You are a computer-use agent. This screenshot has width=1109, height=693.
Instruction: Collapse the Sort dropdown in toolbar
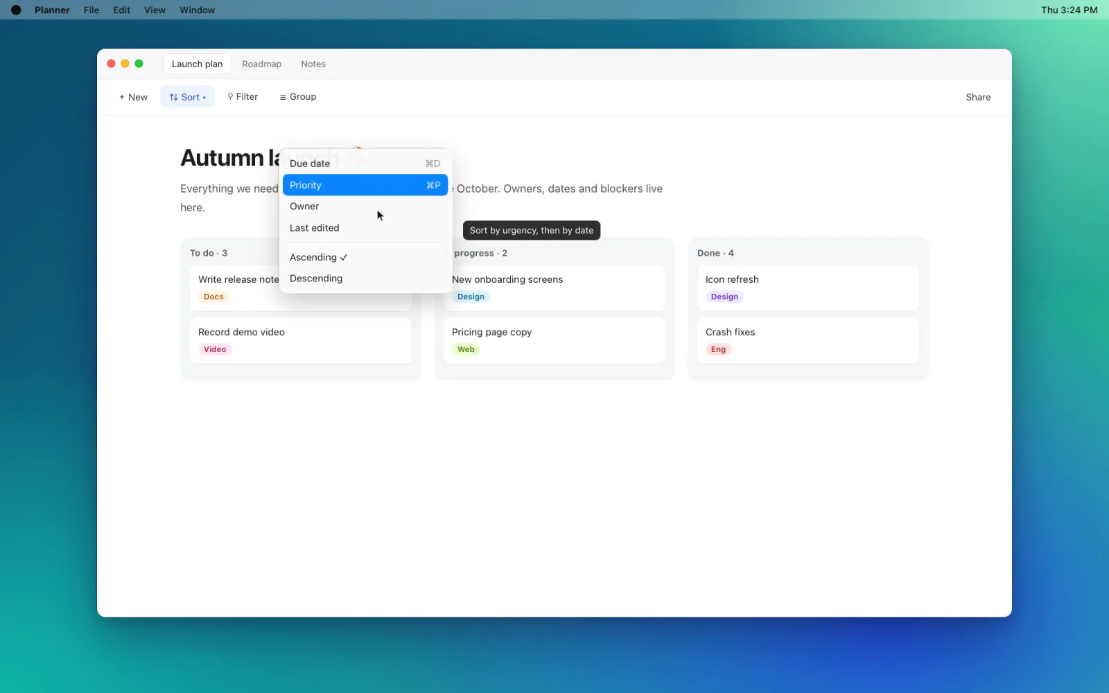point(188,97)
